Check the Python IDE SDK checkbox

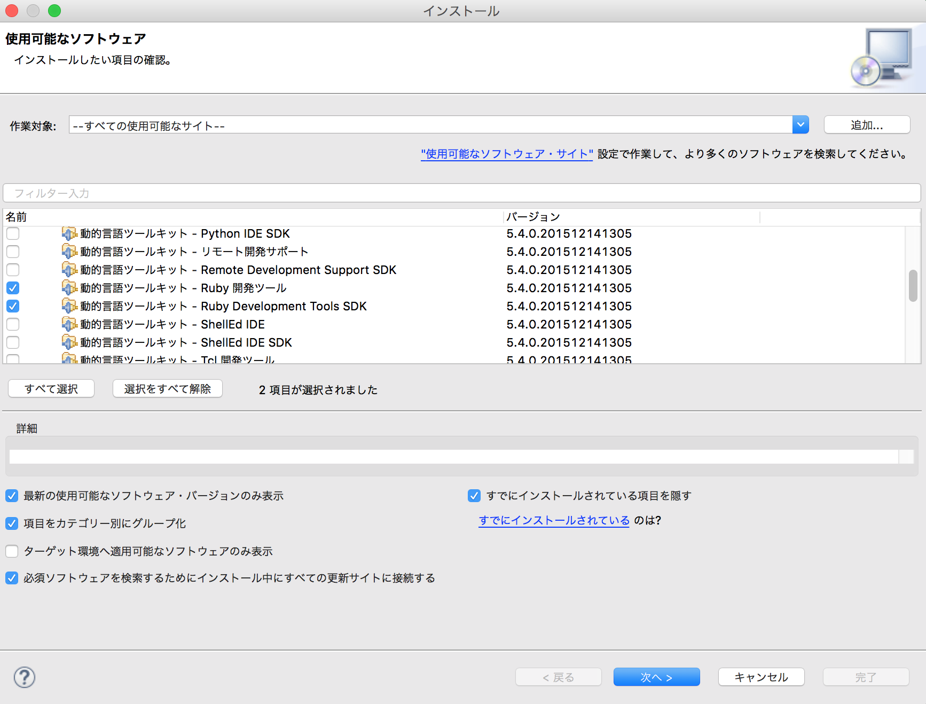[12, 233]
